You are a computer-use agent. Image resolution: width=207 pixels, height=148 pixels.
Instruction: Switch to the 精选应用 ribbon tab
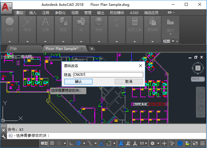click(151, 13)
